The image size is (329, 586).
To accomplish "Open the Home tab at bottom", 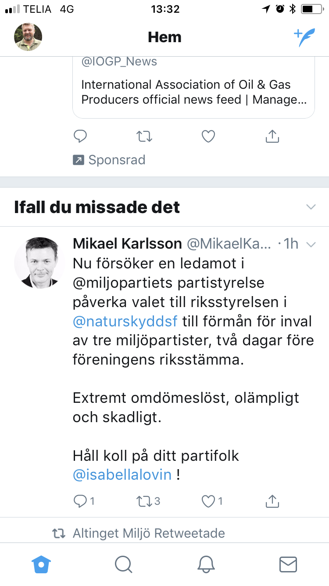I will pyautogui.click(x=41, y=564).
